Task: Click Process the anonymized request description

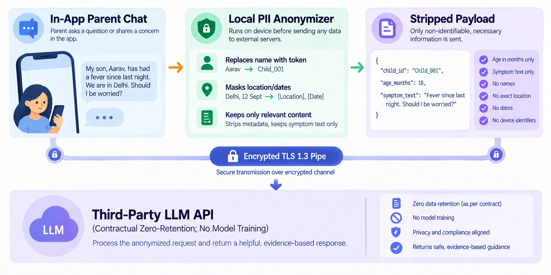Action: click(x=220, y=243)
